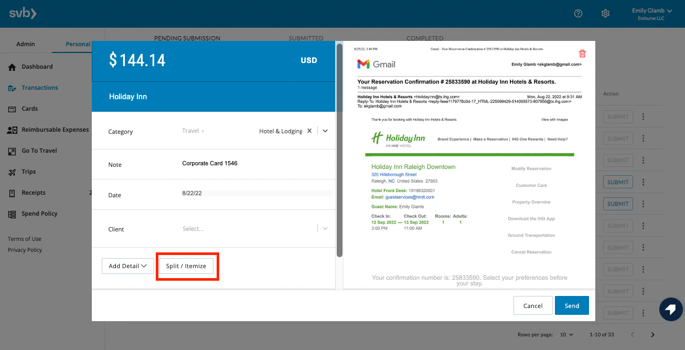Click the Holiday Inn logo in receipt
The height and width of the screenshot is (350, 685).
(x=398, y=139)
